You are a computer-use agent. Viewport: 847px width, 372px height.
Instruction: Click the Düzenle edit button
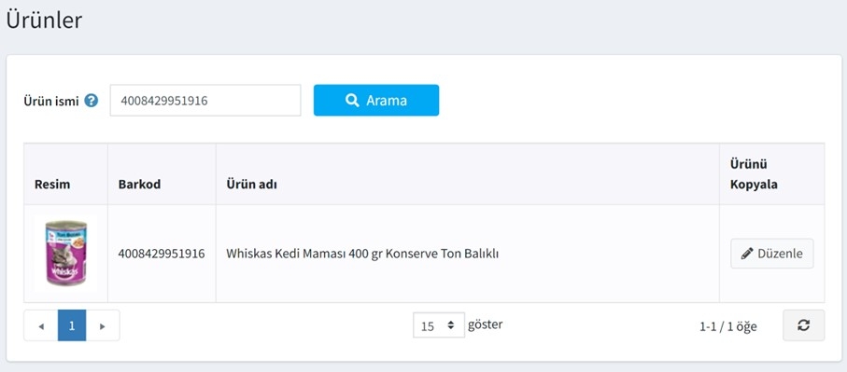(x=772, y=254)
